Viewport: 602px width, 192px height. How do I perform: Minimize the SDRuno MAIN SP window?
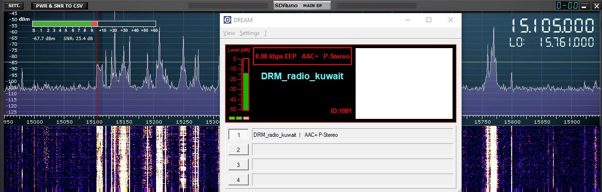[x=585, y=6]
